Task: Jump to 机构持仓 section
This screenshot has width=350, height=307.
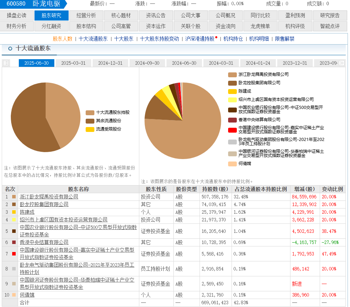Action: (x=233, y=39)
